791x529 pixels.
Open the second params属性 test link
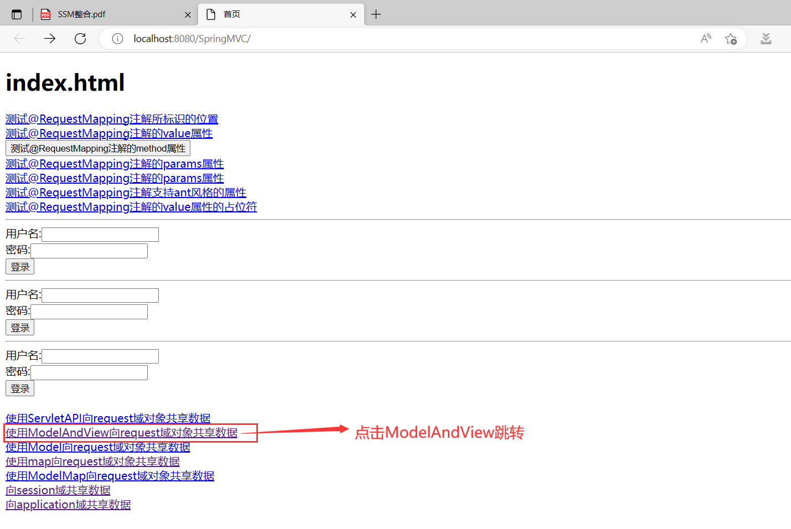click(115, 178)
